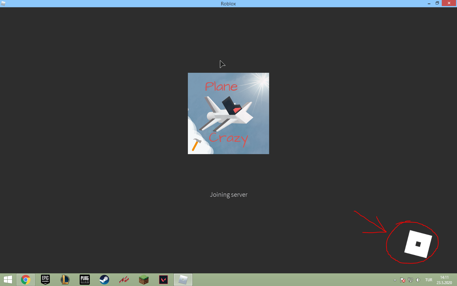Open the Roblox window system menu icon
457x286 pixels.
pos(3,3)
